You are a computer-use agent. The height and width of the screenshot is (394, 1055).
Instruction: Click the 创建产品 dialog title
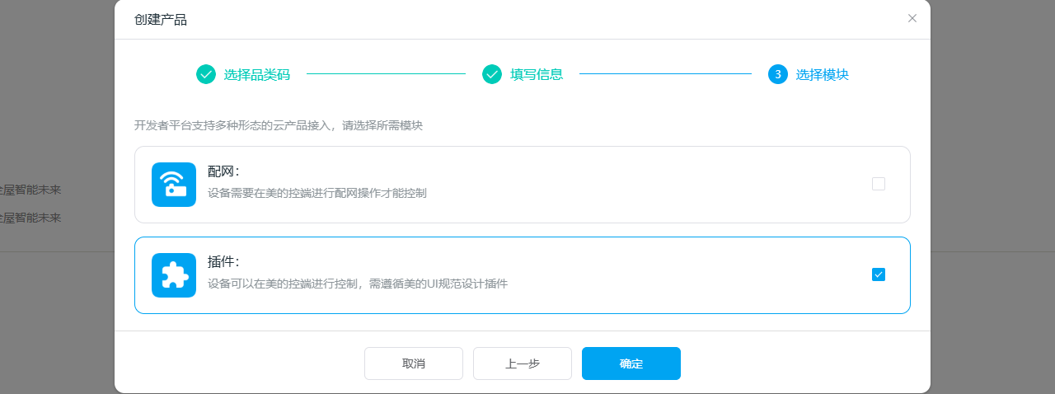161,20
